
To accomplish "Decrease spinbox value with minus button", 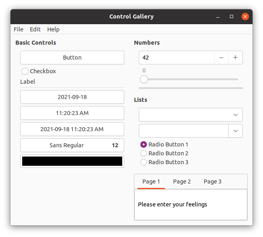I will 221,58.
